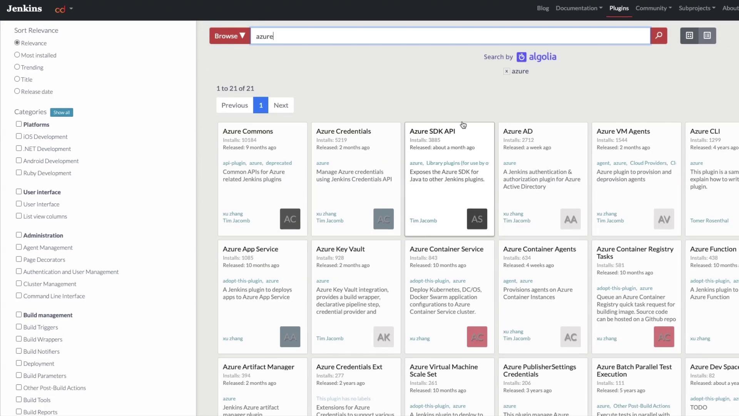Click the CD Foundation logo icon
This screenshot has height=416, width=739.
[60, 9]
